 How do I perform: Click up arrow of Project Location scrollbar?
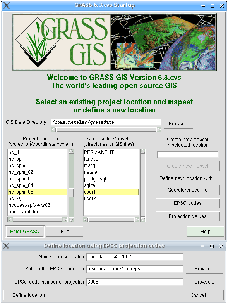click(71, 151)
